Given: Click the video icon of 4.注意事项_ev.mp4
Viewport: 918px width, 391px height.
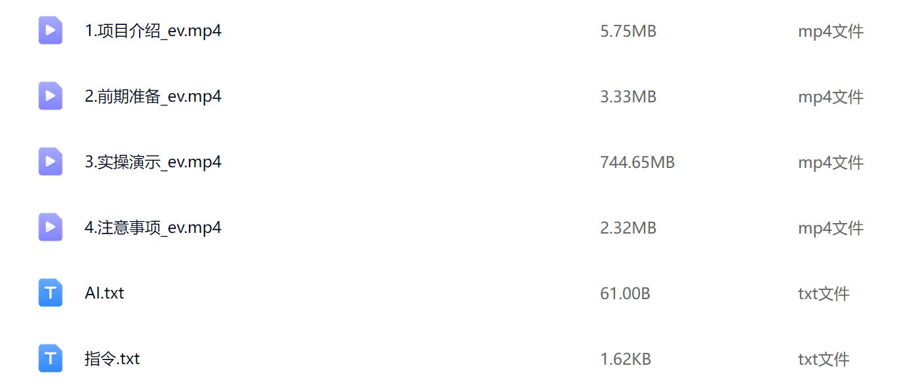Looking at the screenshot, I should 50,227.
